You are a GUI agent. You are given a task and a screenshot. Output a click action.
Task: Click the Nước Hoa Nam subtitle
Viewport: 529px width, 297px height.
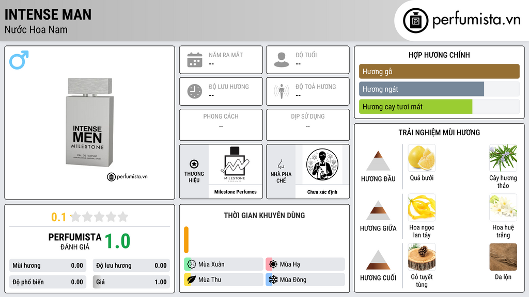(x=36, y=29)
